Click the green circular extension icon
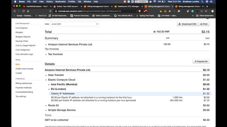 [x=193, y=11]
